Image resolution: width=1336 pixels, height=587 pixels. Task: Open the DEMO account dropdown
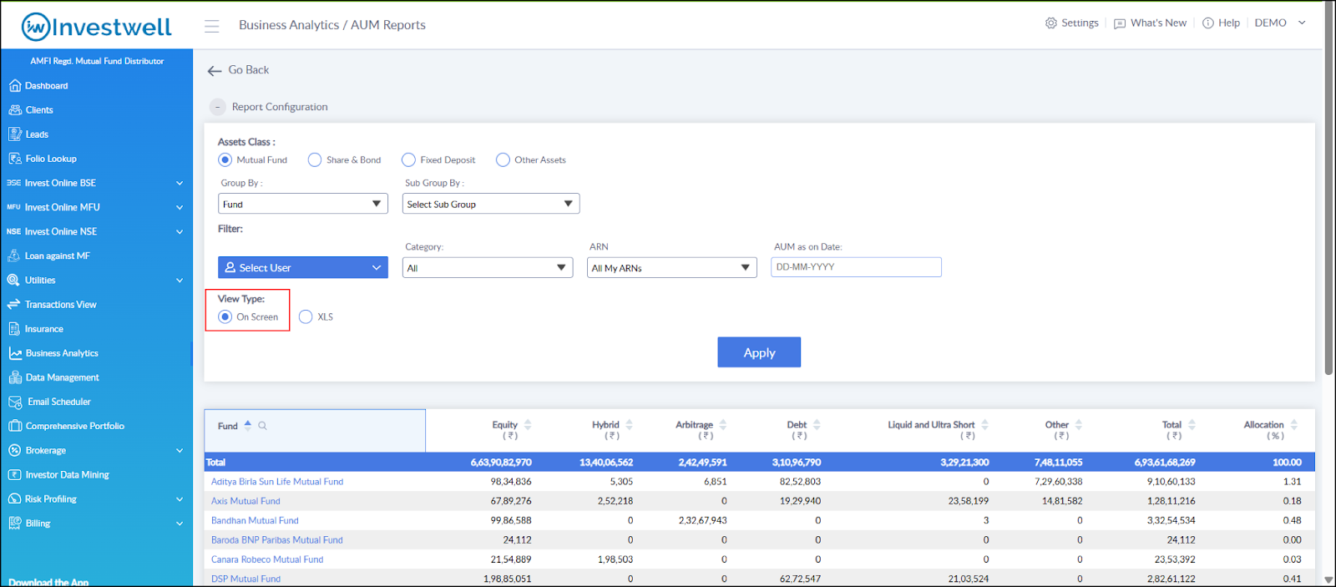1280,23
